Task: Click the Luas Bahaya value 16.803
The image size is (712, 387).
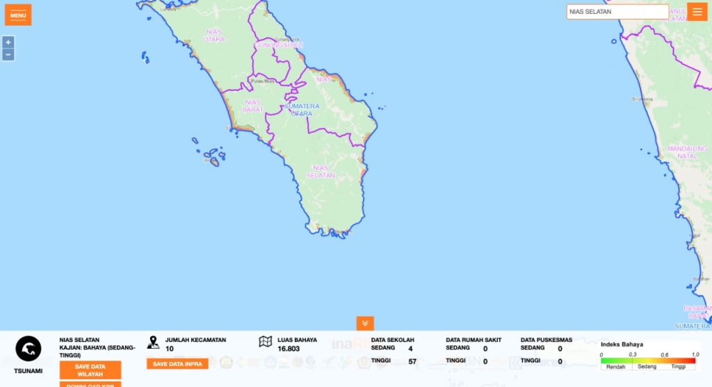Action: [x=289, y=349]
